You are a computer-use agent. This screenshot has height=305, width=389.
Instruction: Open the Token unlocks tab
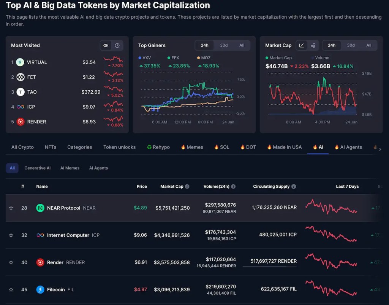tap(119, 147)
